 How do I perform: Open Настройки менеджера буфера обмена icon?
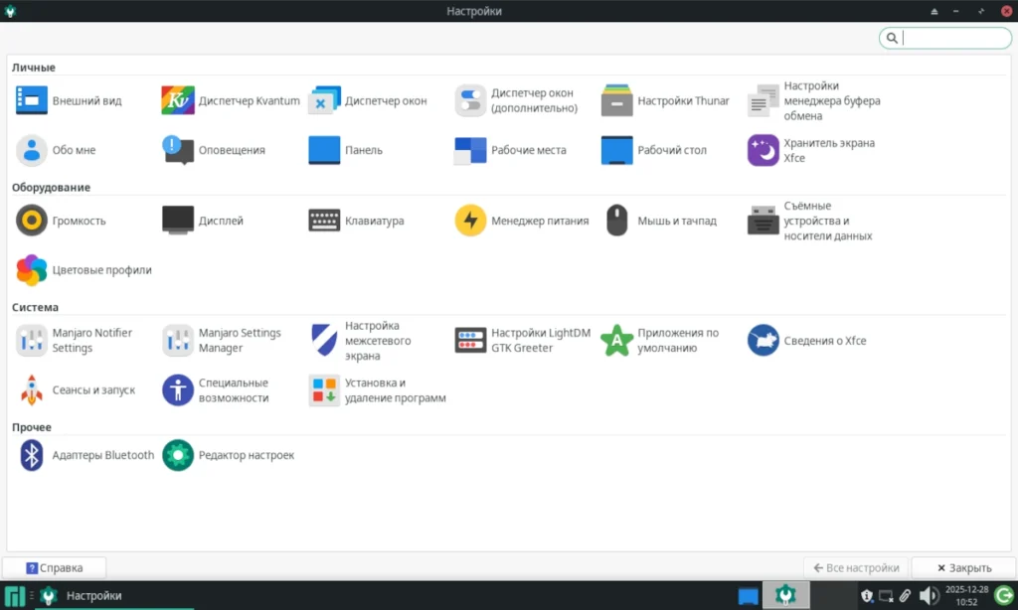click(763, 100)
